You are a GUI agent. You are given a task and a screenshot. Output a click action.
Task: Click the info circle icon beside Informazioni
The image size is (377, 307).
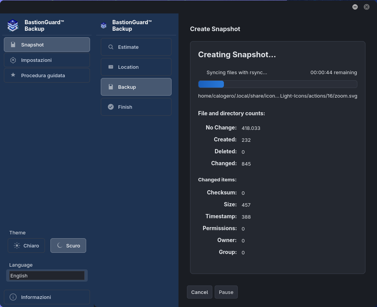(13, 297)
